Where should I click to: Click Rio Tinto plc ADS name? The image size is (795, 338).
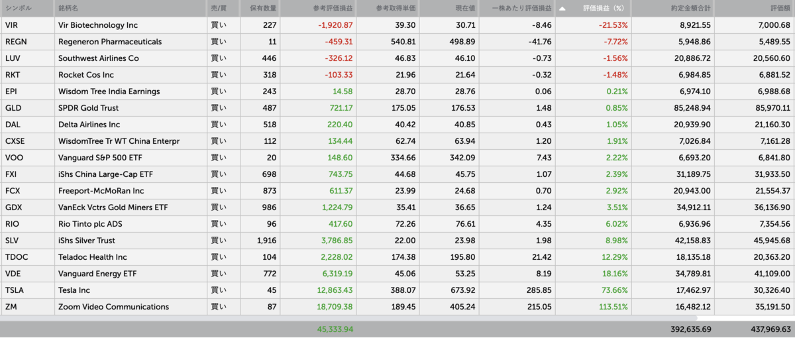coord(91,224)
